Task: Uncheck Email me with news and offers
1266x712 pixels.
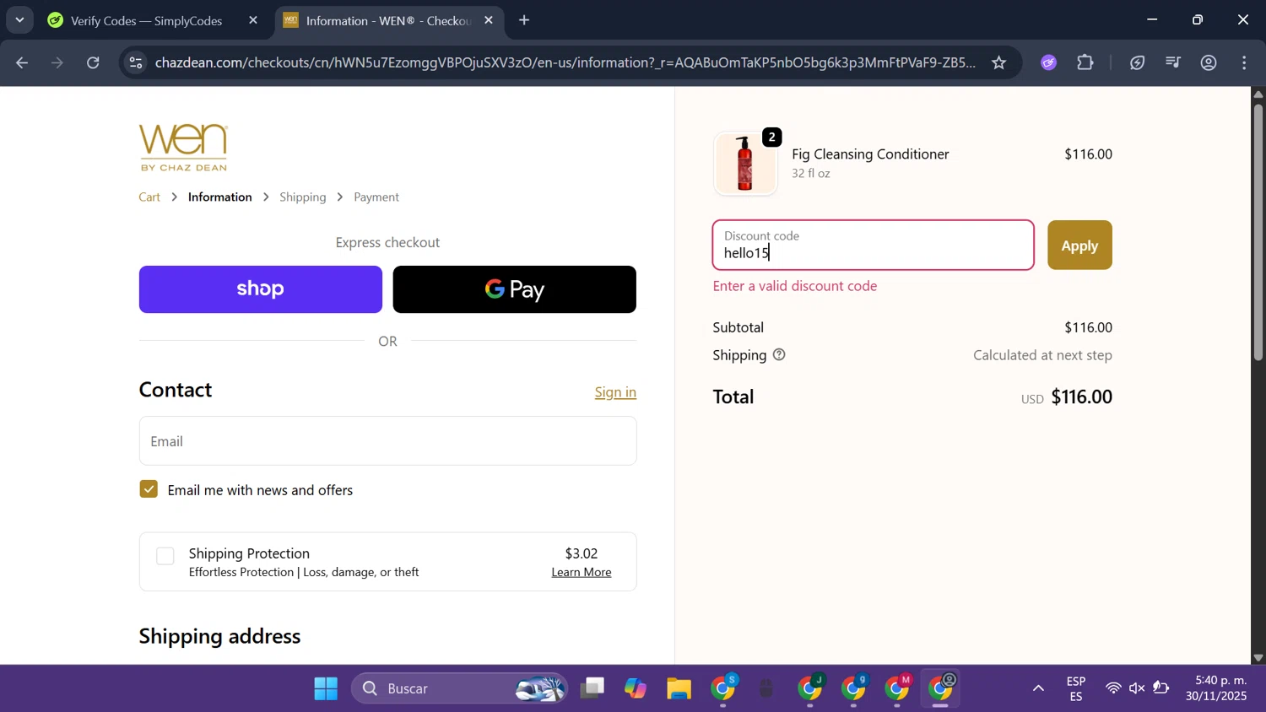Action: pos(149,489)
